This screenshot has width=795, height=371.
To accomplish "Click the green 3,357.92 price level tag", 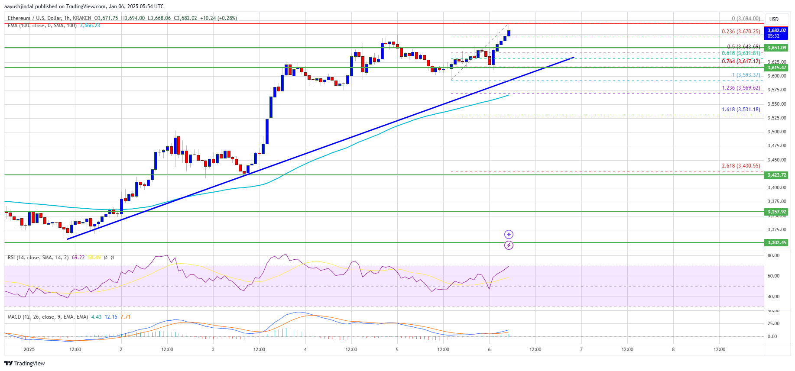I will (x=776, y=212).
